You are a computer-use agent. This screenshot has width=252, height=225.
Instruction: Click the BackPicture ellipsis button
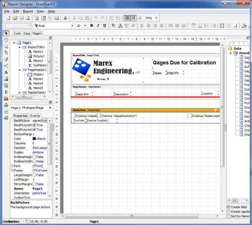click(x=45, y=121)
